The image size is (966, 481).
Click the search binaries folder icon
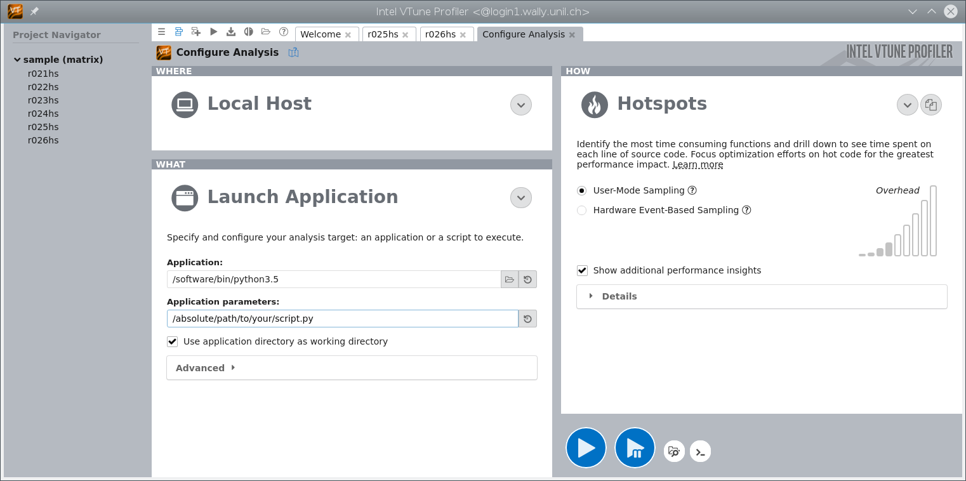(674, 452)
